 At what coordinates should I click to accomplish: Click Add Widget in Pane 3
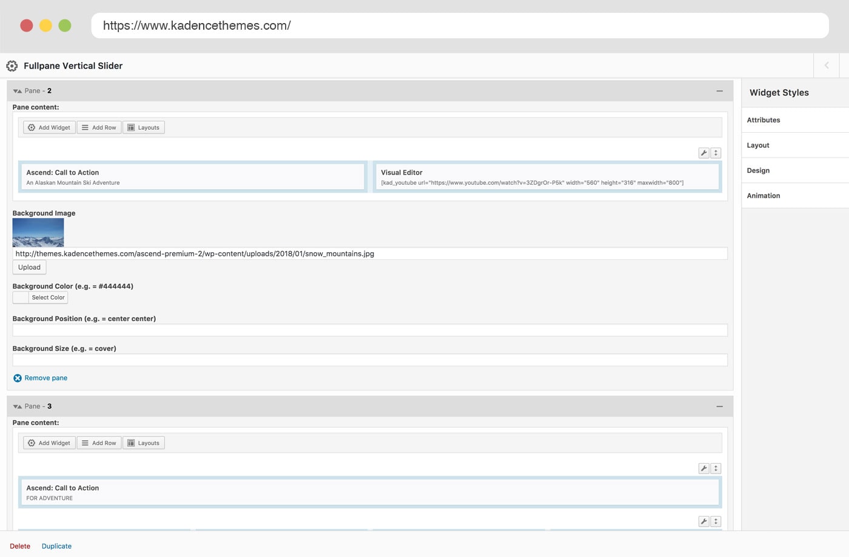[49, 443]
